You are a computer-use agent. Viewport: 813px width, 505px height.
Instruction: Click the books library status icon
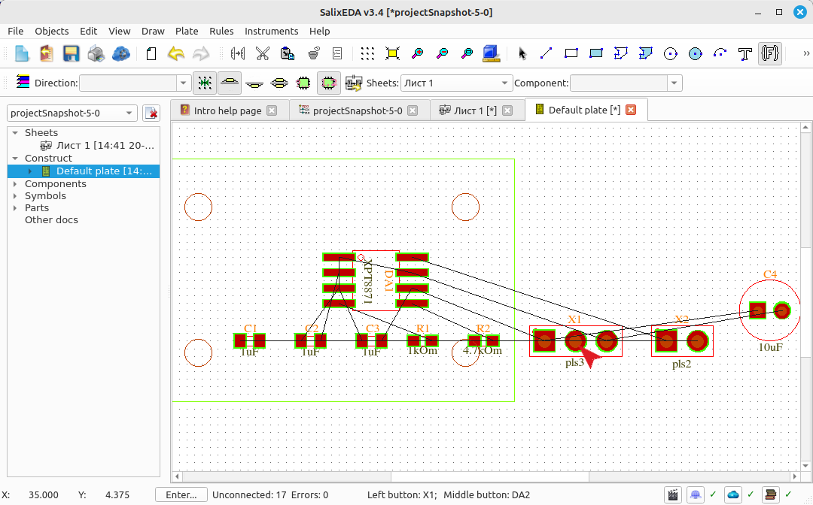coord(770,494)
